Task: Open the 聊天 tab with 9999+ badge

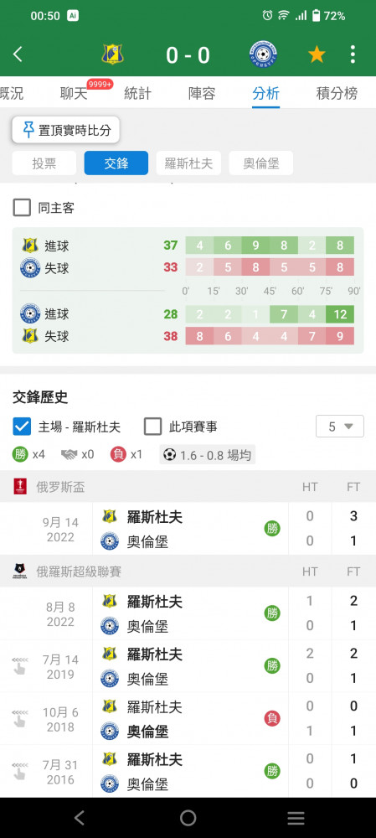Action: pos(75,94)
